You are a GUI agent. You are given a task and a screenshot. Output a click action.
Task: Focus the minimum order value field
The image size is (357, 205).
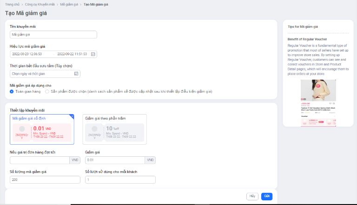point(40,160)
